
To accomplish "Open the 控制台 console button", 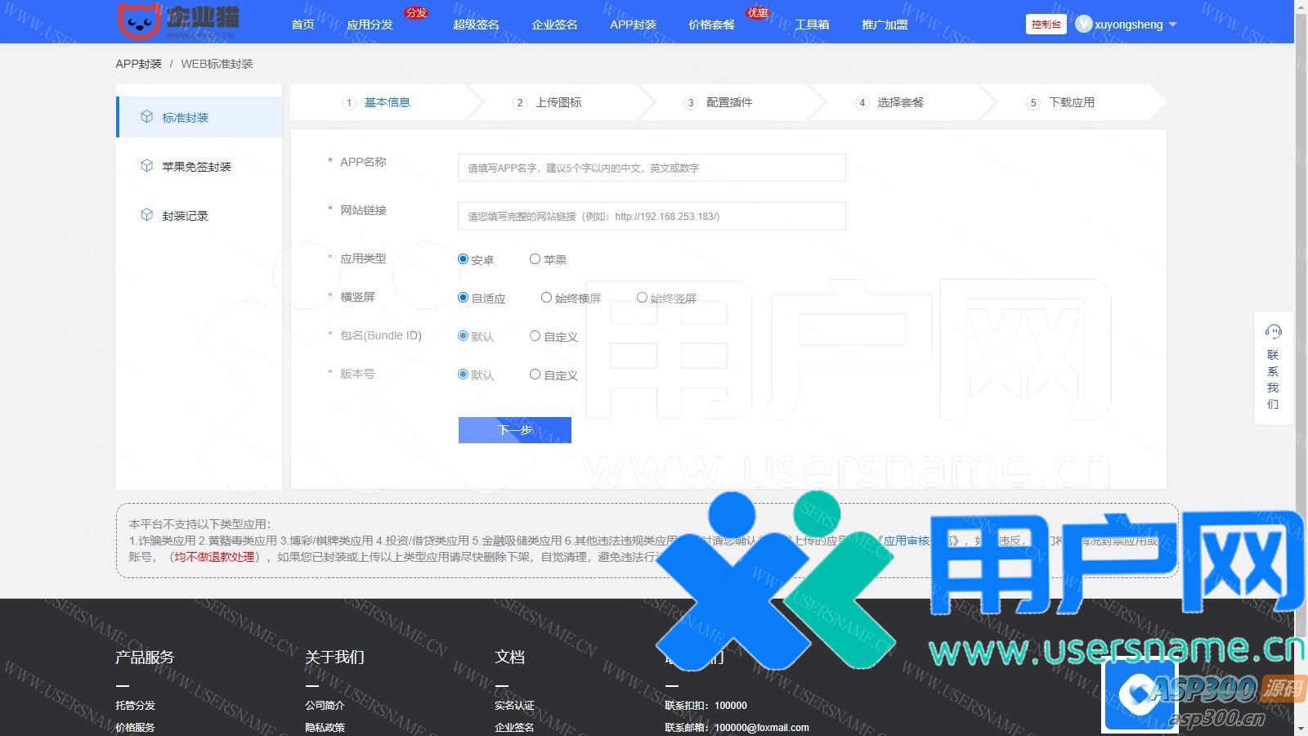I will pos(1046,25).
